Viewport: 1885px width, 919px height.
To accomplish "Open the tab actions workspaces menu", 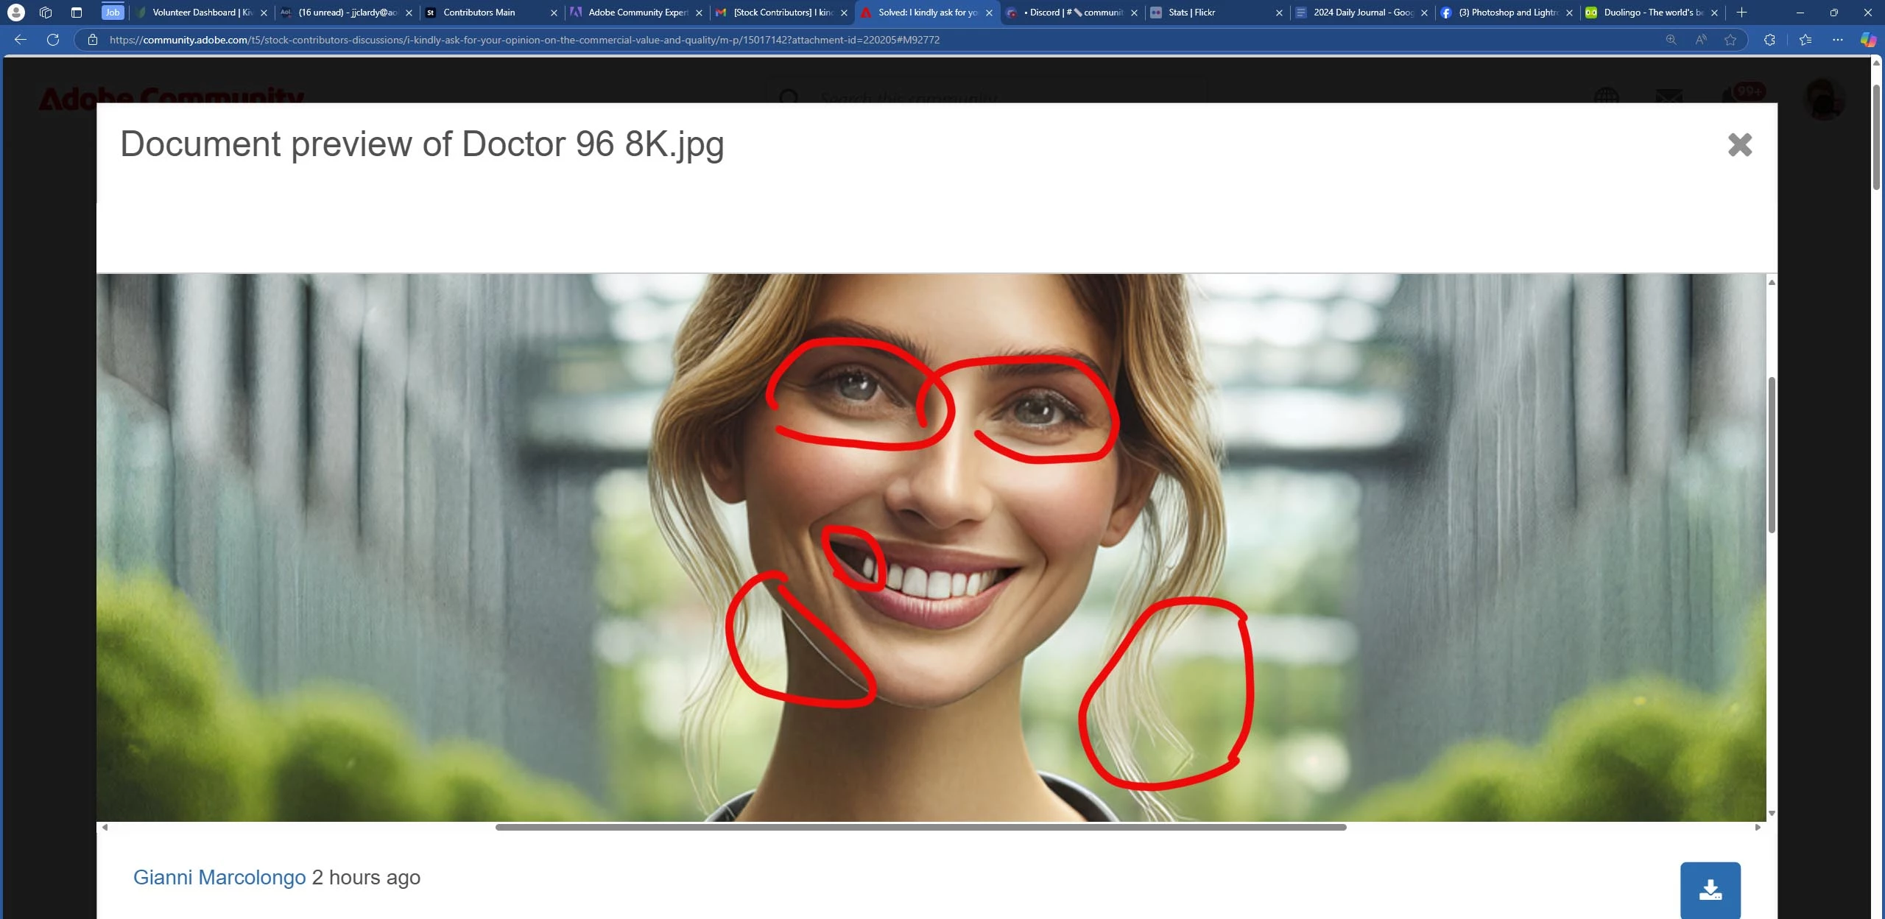I will [x=46, y=13].
